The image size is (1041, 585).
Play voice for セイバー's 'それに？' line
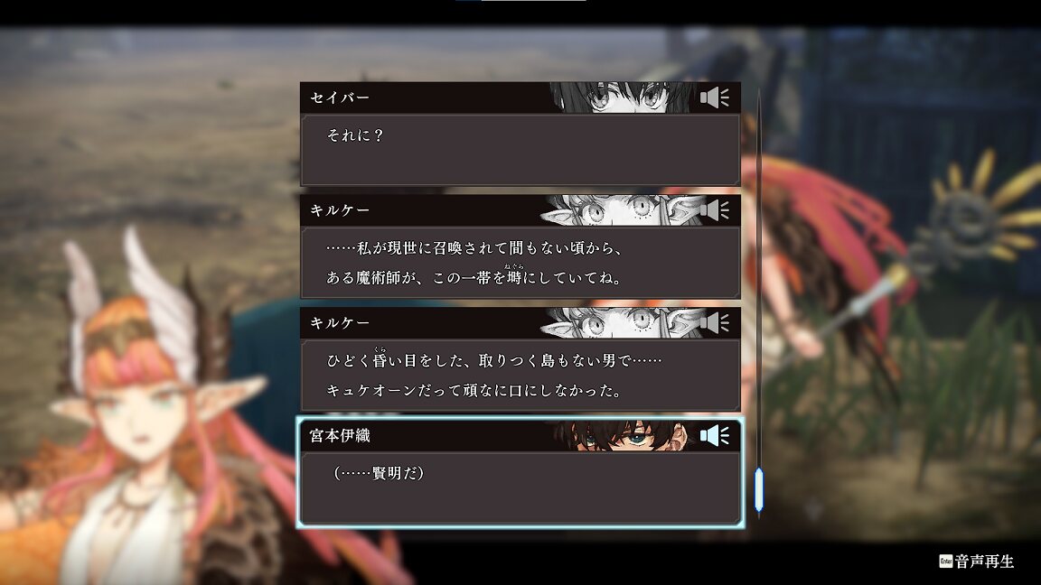click(x=715, y=97)
